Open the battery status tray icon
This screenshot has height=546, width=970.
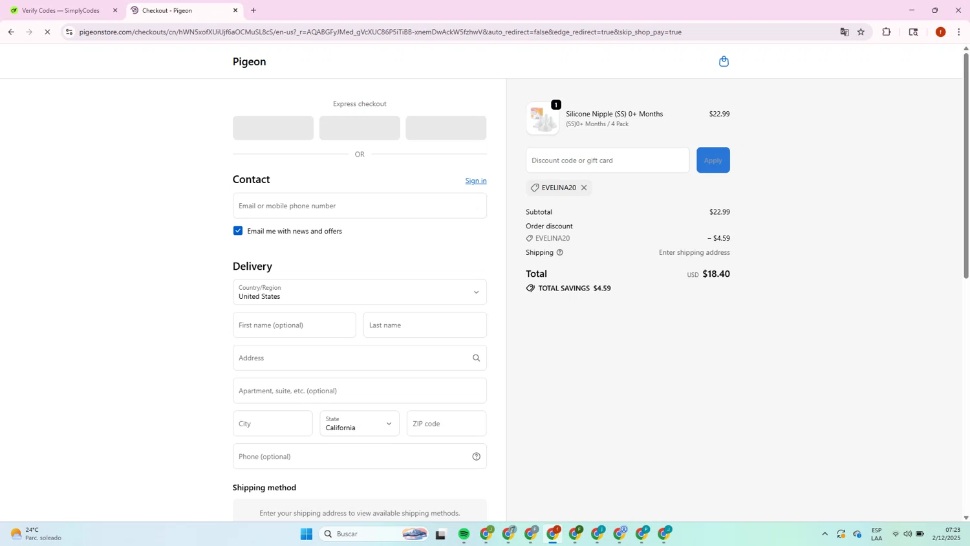coord(920,534)
